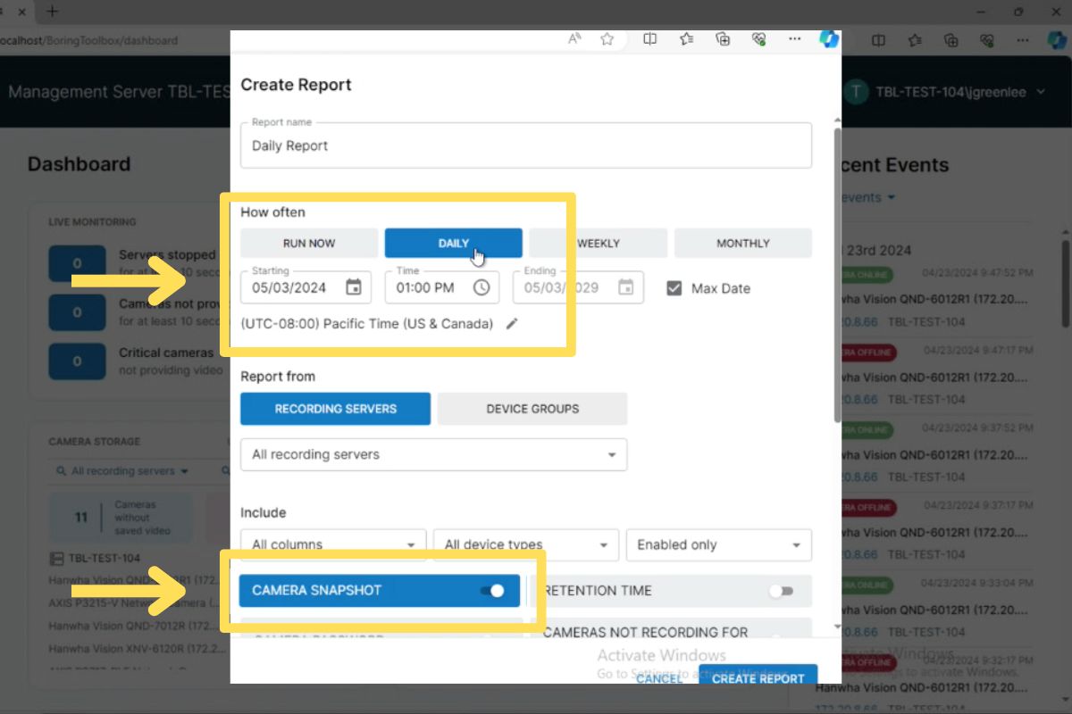Switch to the Device Groups tab
Viewport: 1072px width, 714px height.
(532, 408)
